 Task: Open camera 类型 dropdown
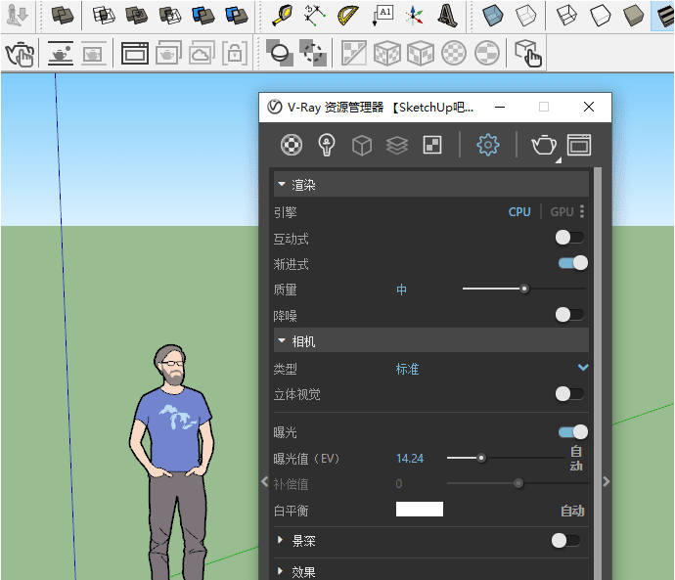(x=583, y=368)
